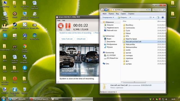Click the Explorer search field
180x101 pixels.
[x=159, y=10]
